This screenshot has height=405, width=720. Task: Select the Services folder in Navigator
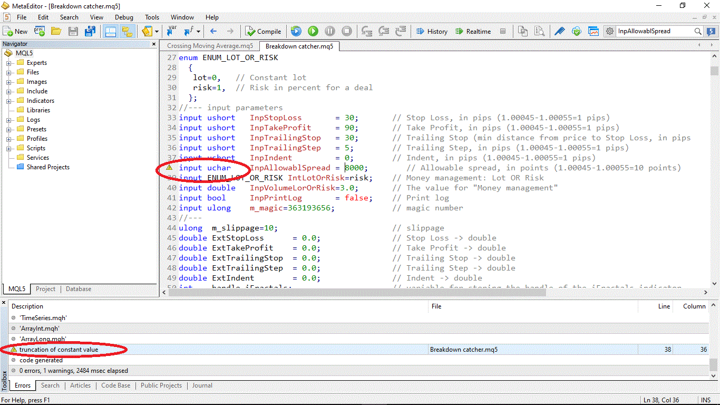click(38, 158)
